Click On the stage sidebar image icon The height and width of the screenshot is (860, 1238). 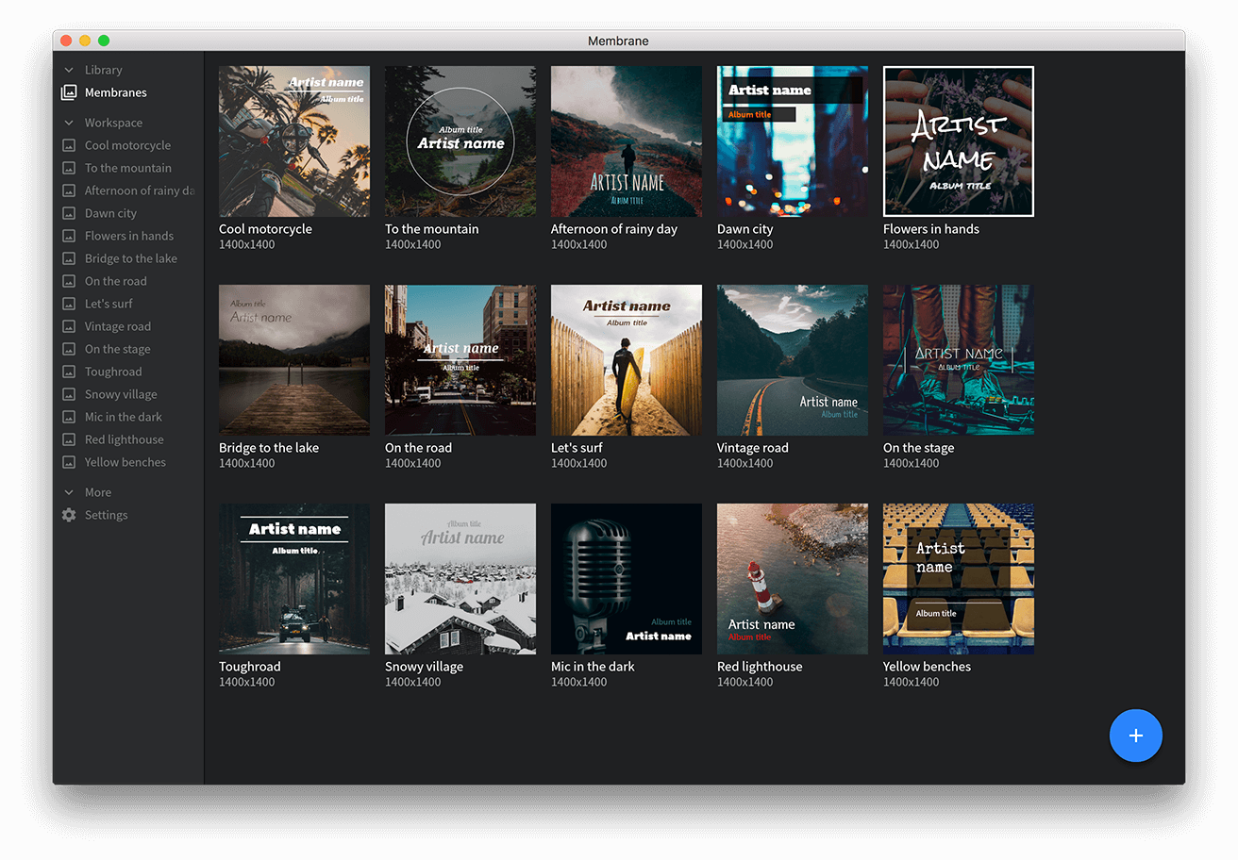[69, 349]
